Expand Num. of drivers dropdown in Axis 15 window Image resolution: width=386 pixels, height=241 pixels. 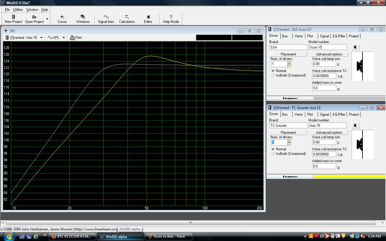[289, 142]
